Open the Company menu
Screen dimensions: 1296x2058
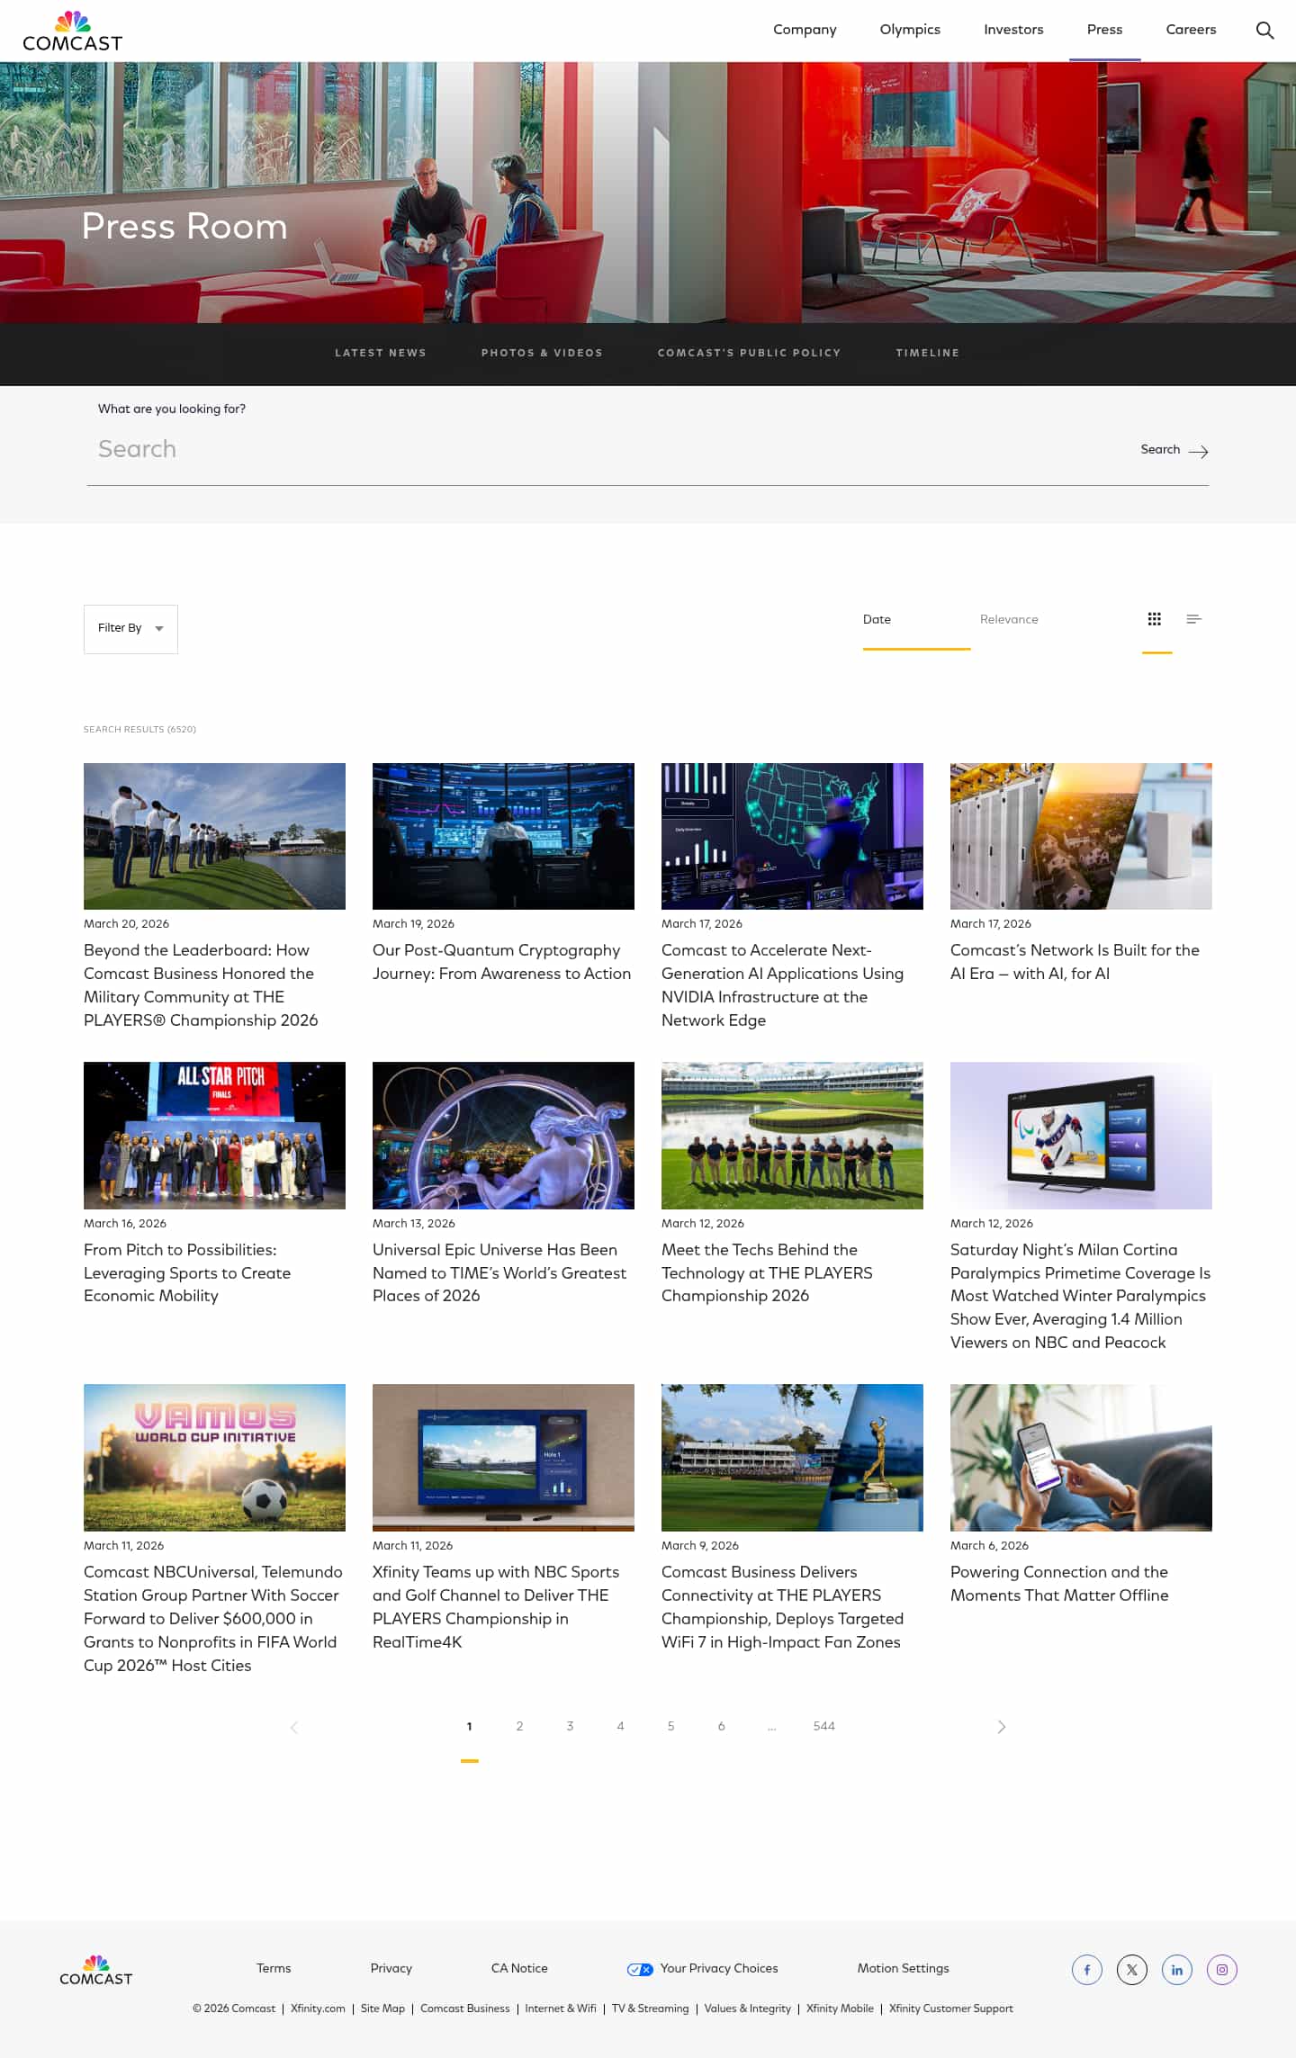[805, 30]
